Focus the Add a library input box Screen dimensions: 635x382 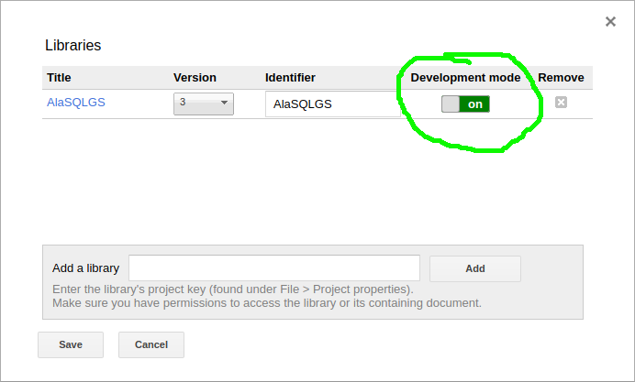point(274,268)
